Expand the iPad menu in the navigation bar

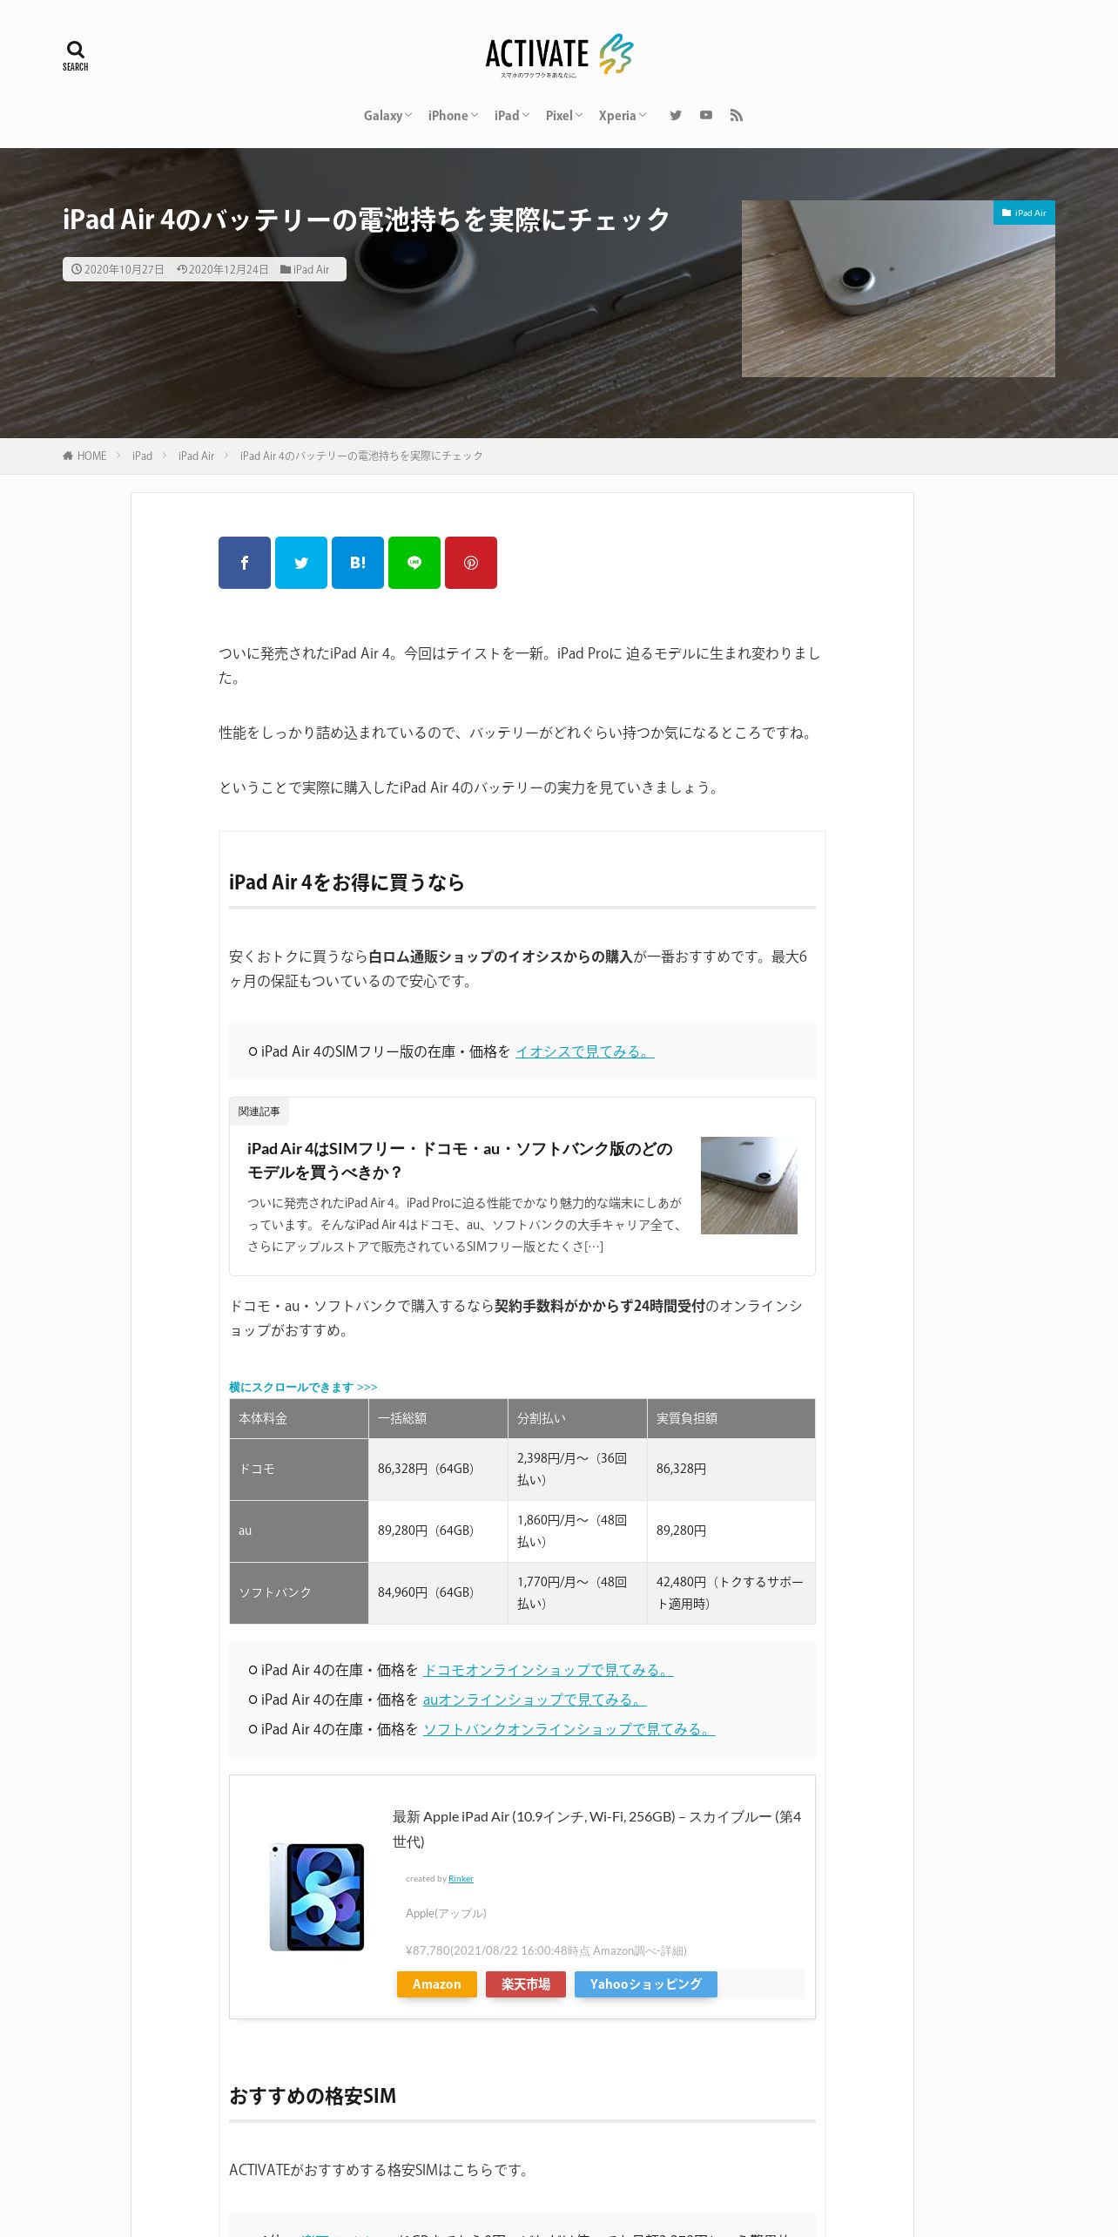[x=512, y=115]
